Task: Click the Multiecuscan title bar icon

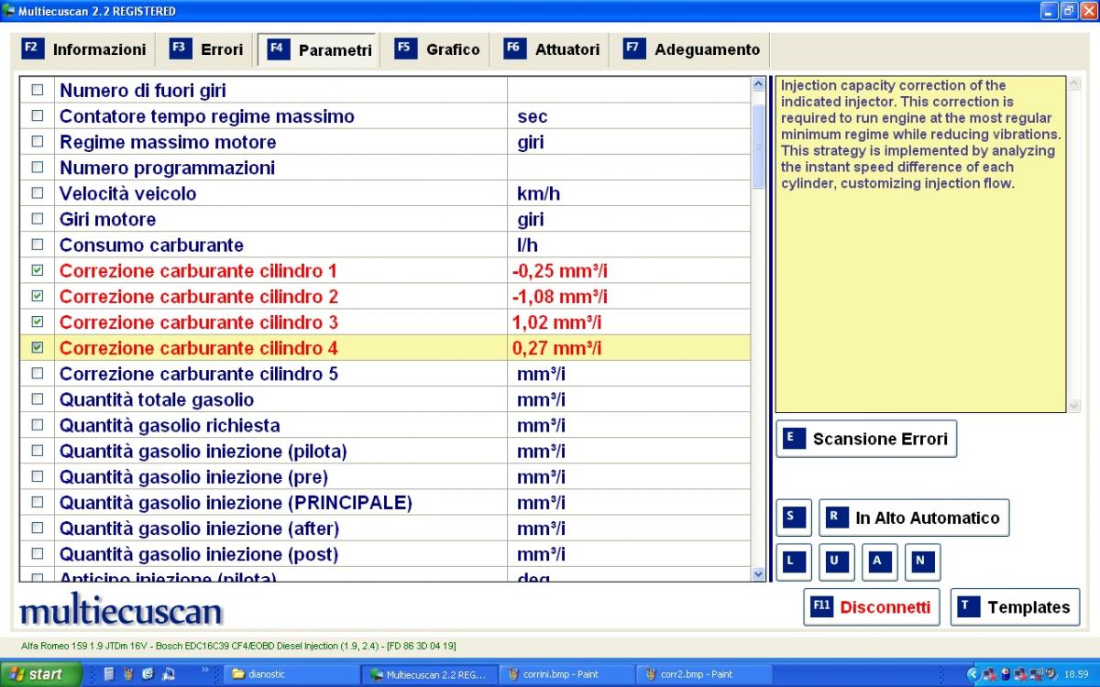Action: (x=9, y=11)
